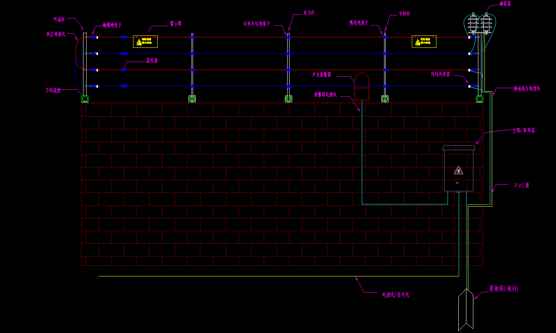Click the "环形半球绝缘子" label

pos(256,24)
